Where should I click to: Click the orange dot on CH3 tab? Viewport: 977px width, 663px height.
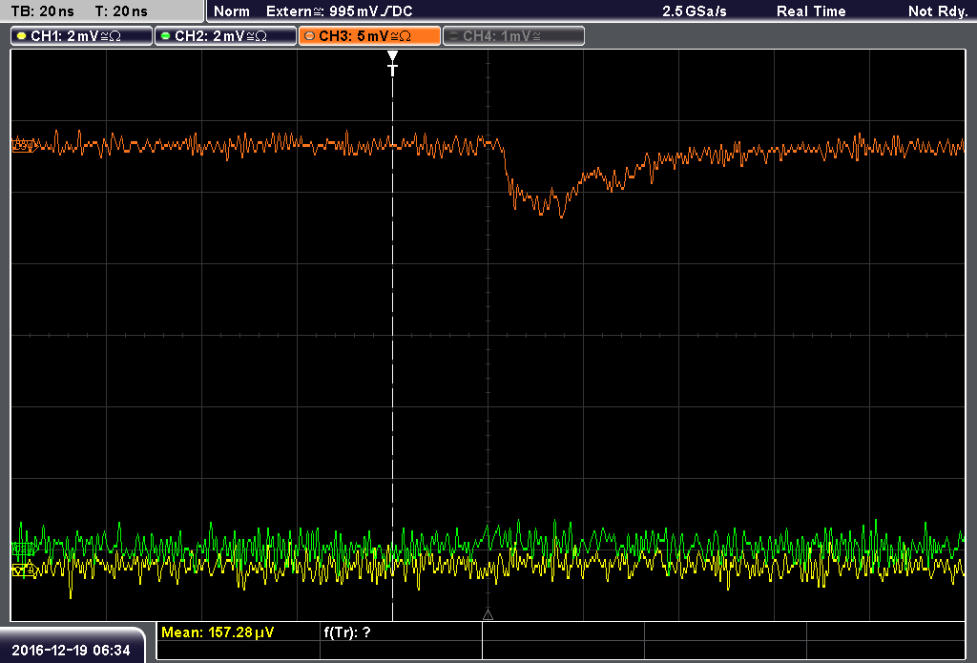(310, 36)
